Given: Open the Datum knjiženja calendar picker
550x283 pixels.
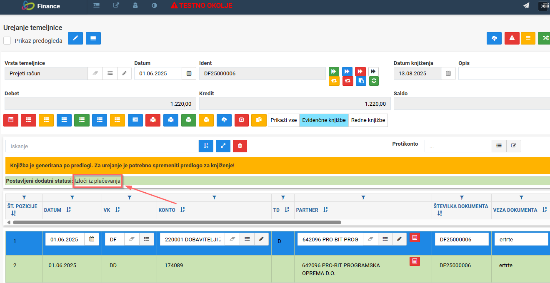Looking at the screenshot, I should click(x=448, y=73).
